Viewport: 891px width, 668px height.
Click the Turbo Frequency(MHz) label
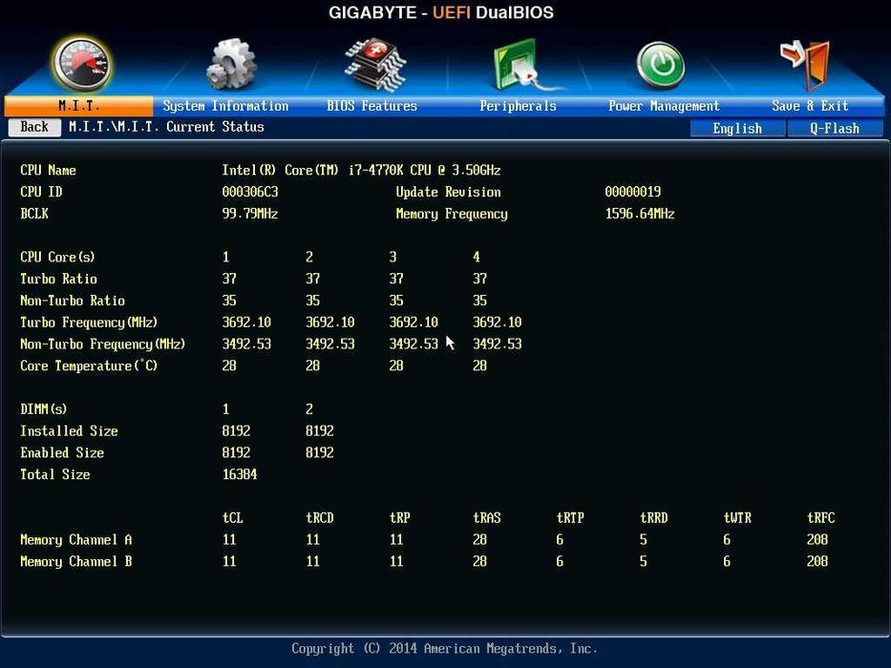pos(89,323)
